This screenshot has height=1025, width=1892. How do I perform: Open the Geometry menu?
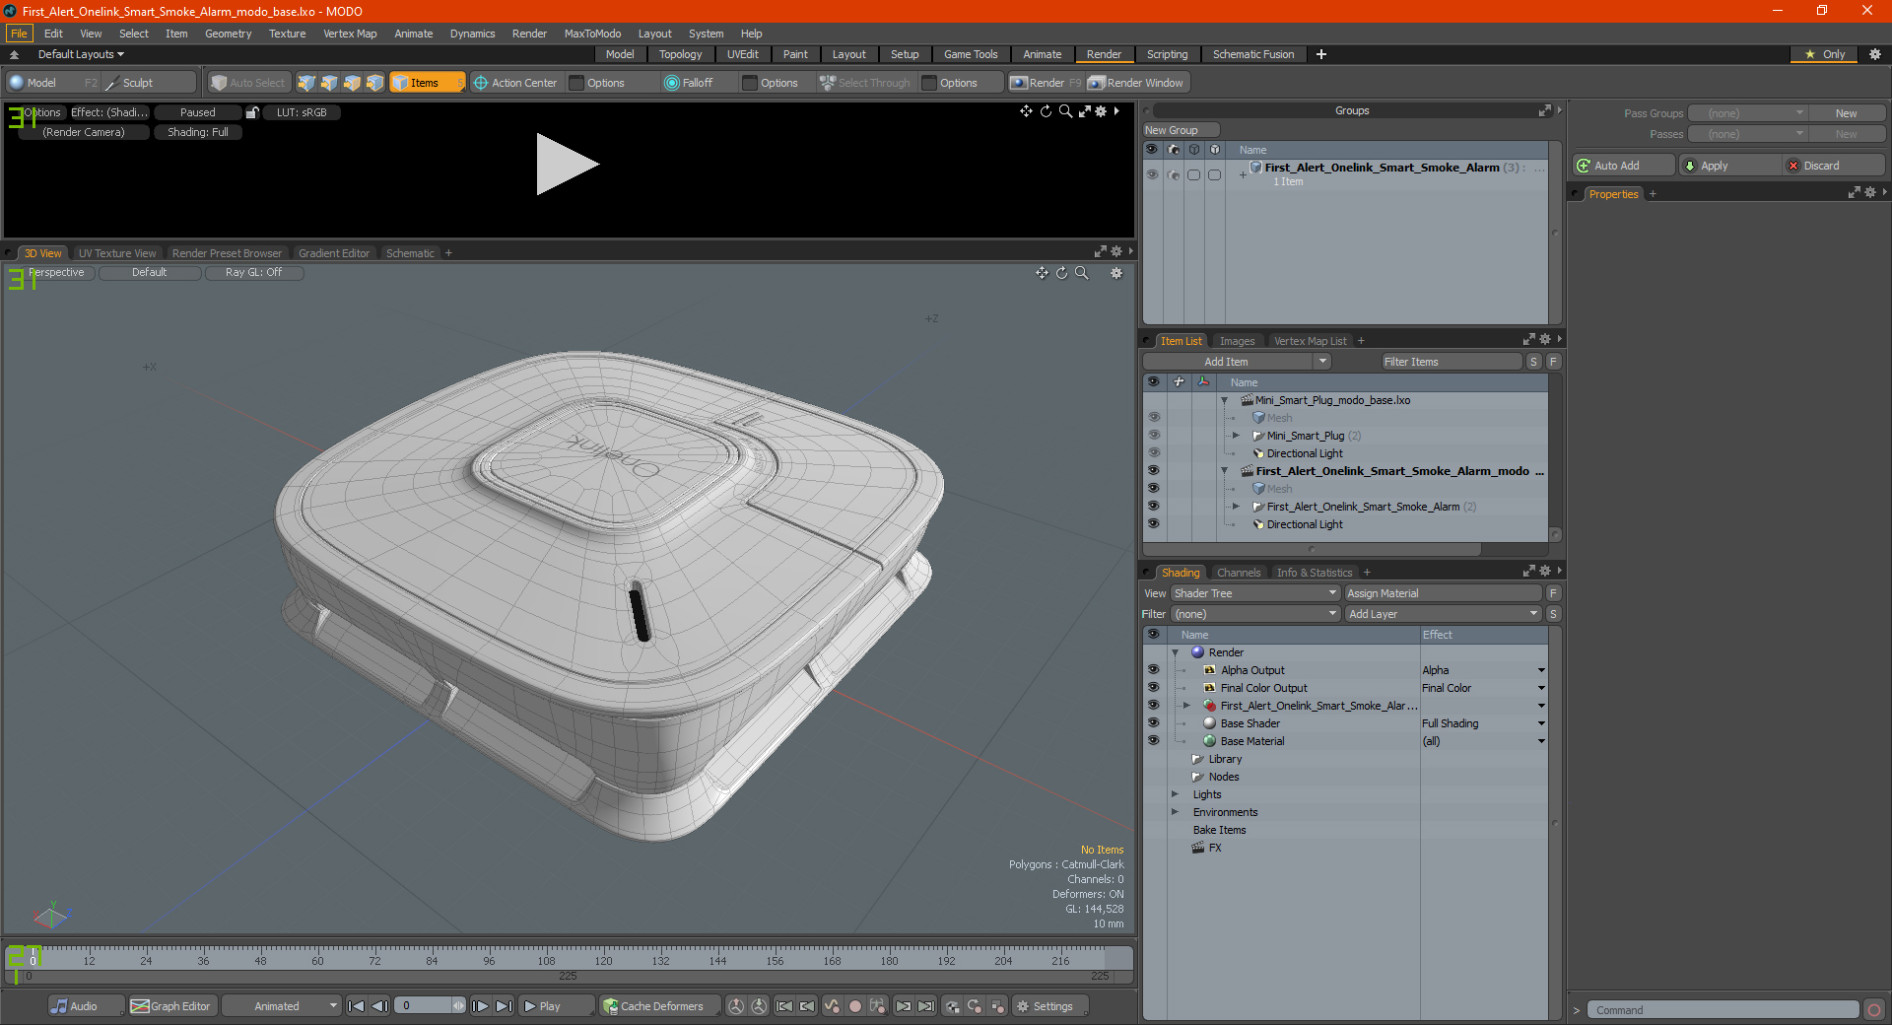[228, 34]
